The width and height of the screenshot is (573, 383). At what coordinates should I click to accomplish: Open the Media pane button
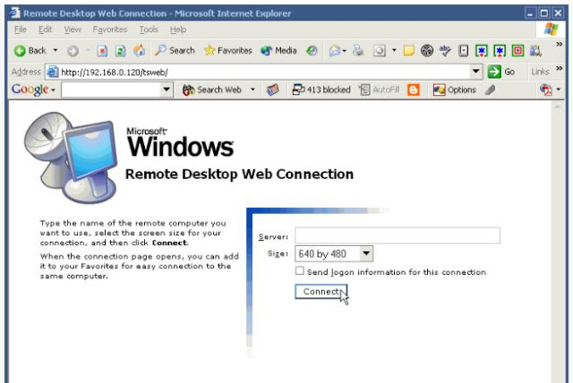[278, 50]
